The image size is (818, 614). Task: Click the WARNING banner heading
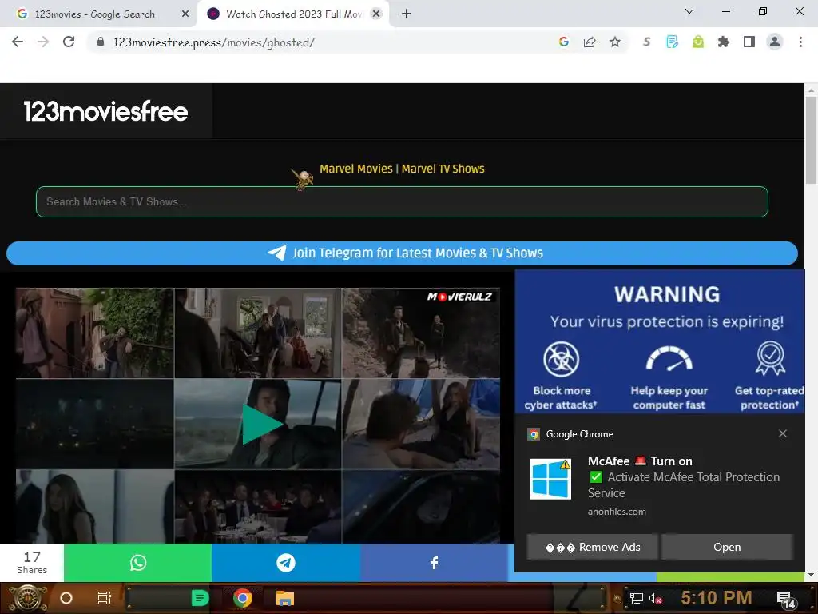click(x=667, y=294)
